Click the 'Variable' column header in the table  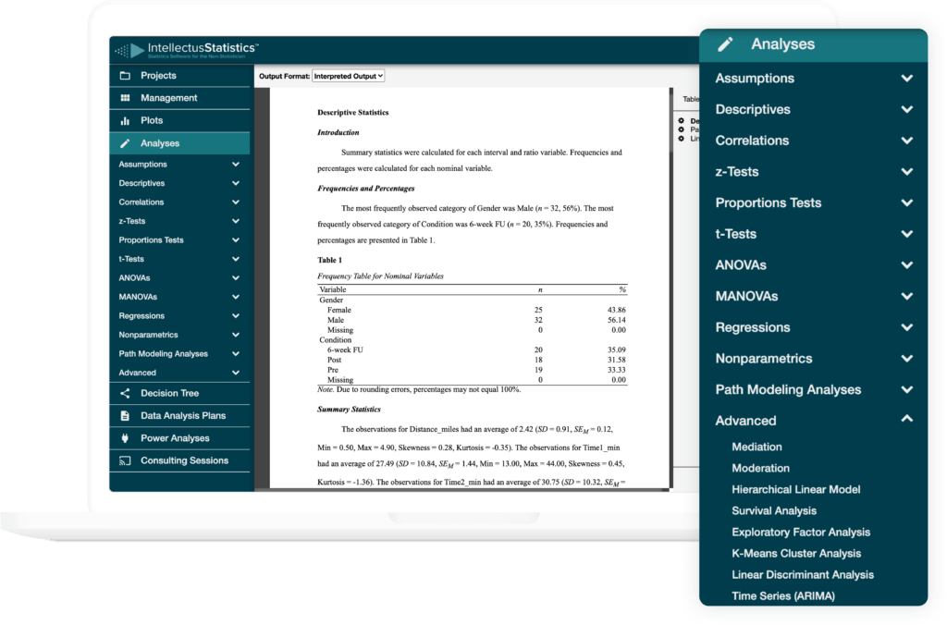333,290
